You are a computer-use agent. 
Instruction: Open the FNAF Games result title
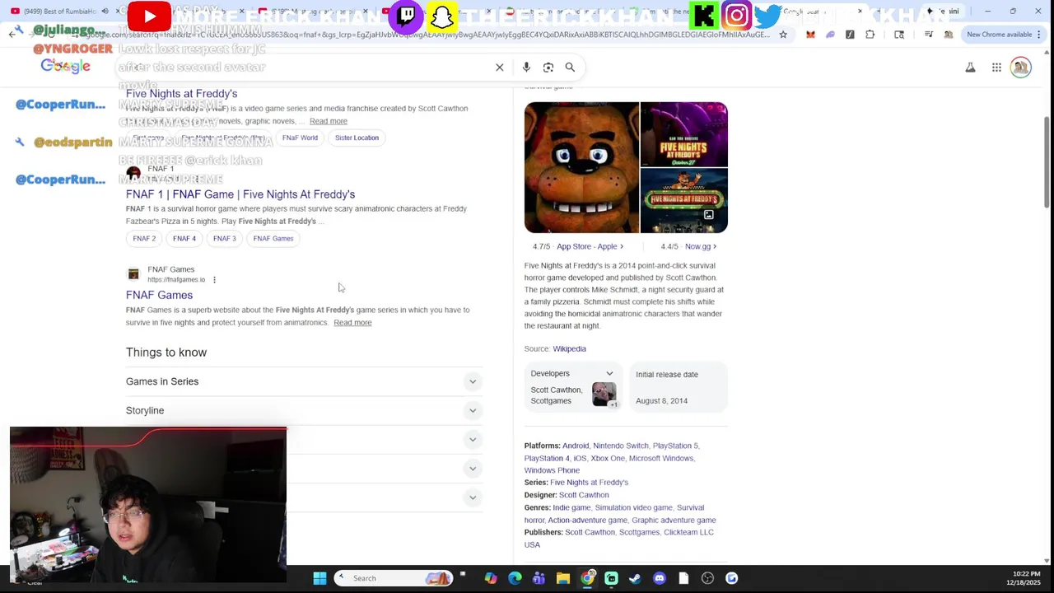[x=159, y=295]
